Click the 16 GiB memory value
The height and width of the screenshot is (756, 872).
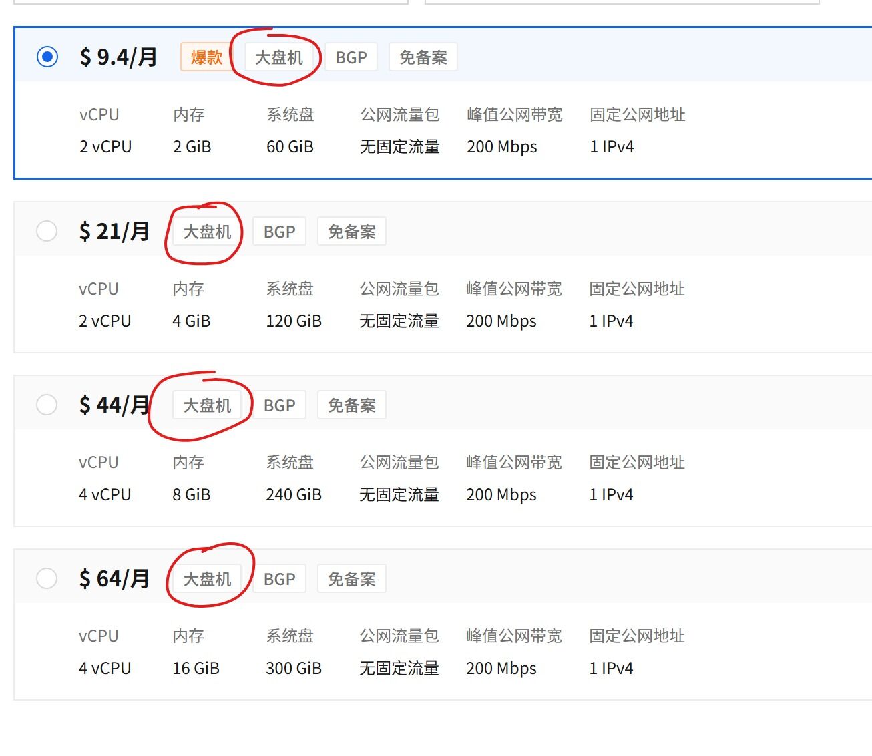click(196, 668)
